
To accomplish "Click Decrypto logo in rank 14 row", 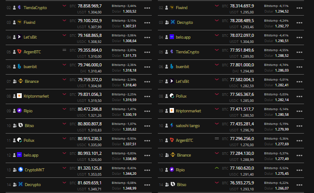I will click(x=19, y=184).
